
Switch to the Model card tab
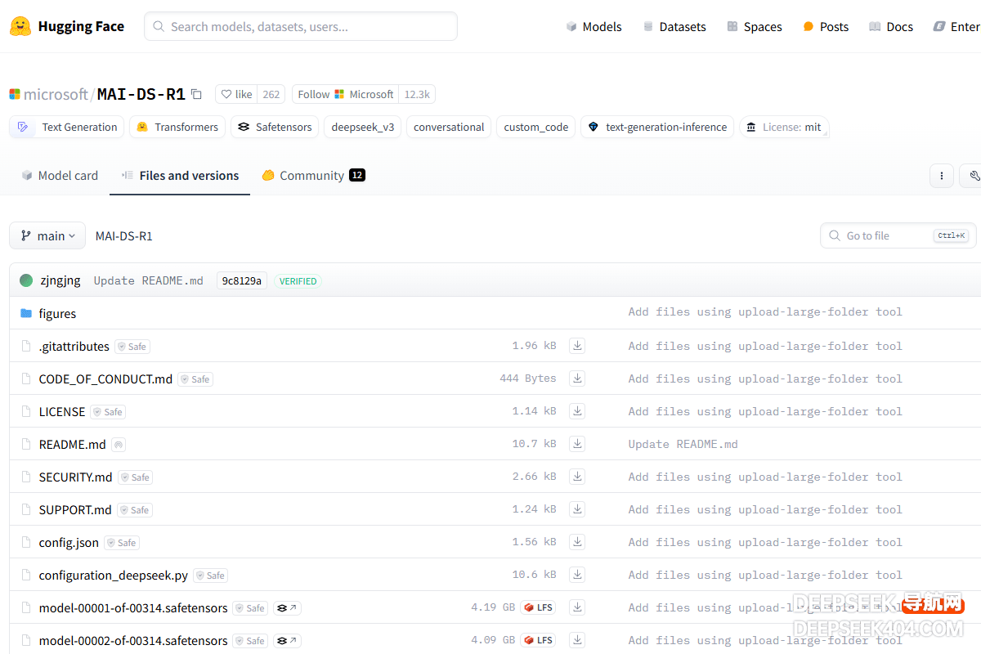point(60,175)
